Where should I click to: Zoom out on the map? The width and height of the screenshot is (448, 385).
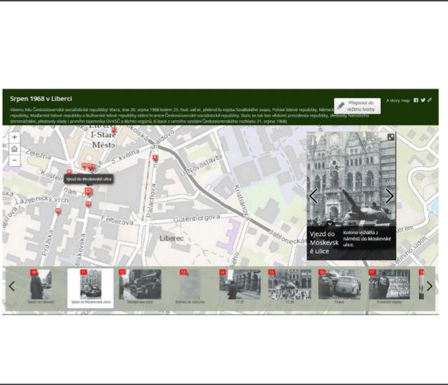click(14, 161)
